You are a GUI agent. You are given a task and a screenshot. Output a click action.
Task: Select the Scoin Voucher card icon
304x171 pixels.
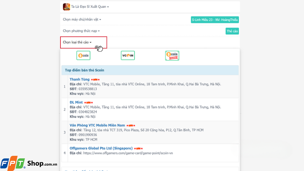tap(172, 55)
